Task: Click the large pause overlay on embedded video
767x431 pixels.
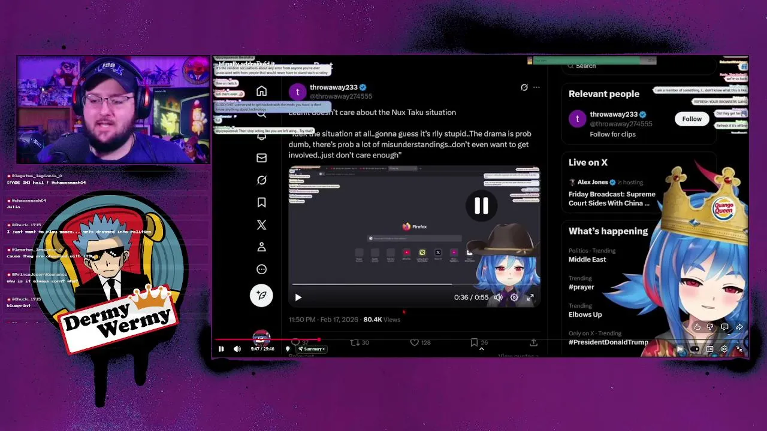Action: (481, 206)
